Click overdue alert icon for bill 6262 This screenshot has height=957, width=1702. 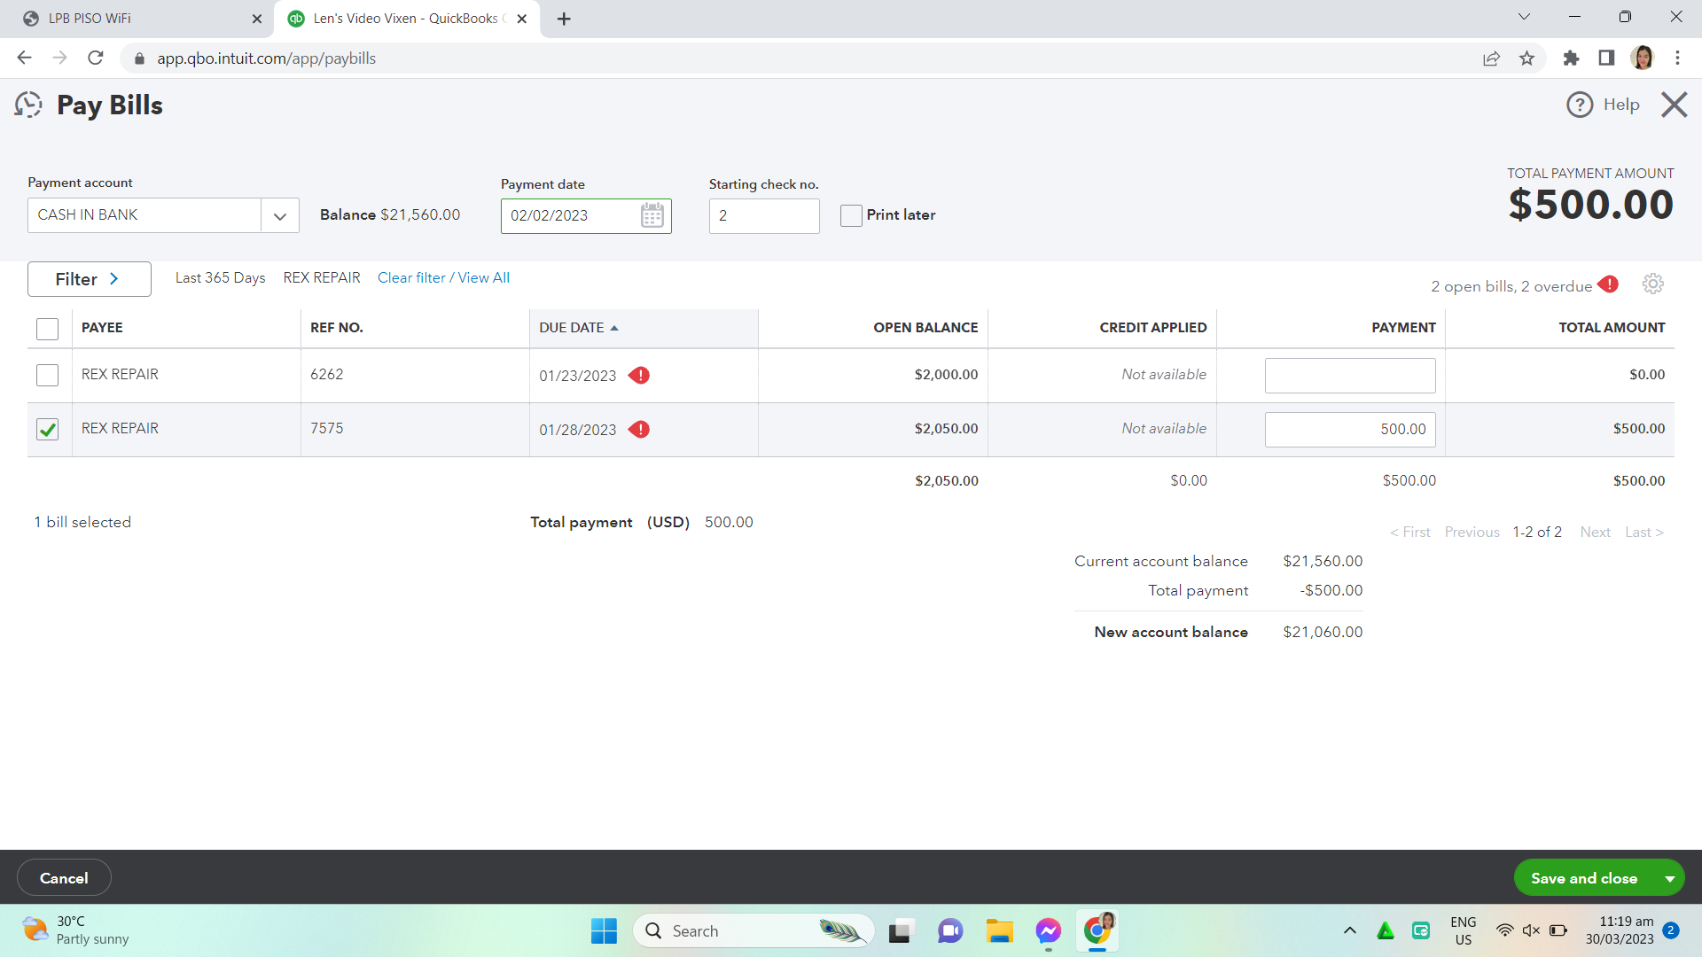click(x=639, y=376)
